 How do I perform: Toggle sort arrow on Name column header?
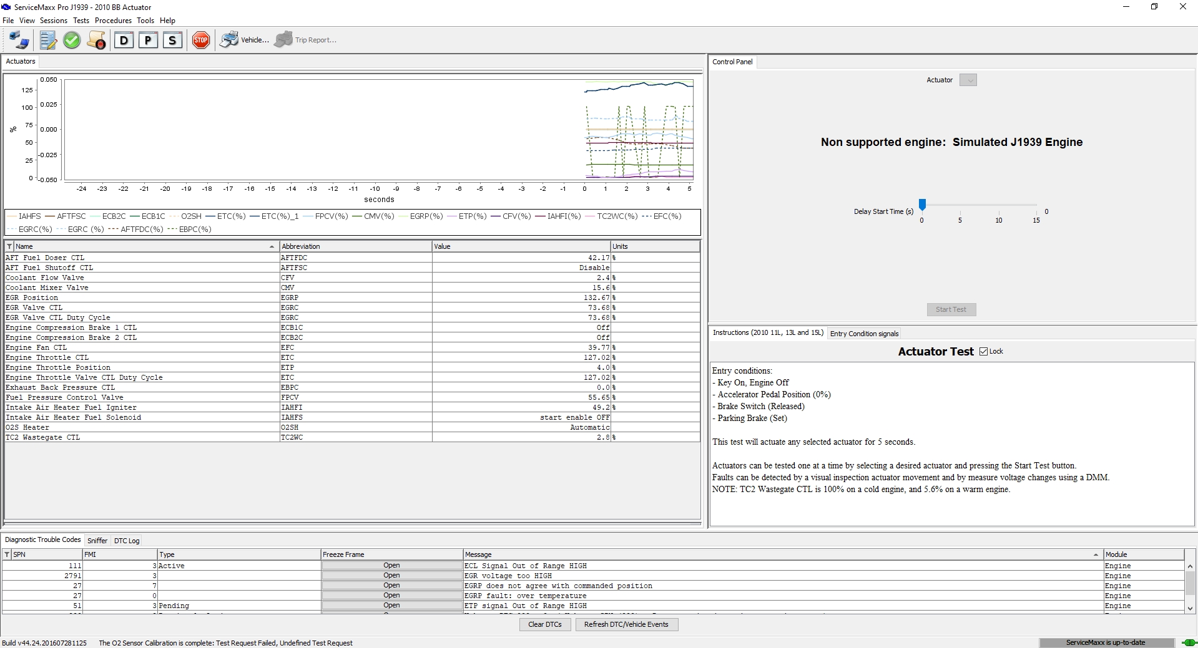[272, 247]
